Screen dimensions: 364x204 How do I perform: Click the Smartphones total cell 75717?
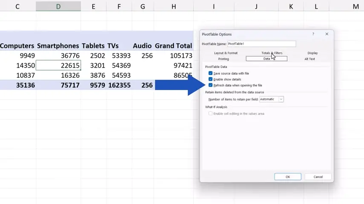(x=58, y=85)
